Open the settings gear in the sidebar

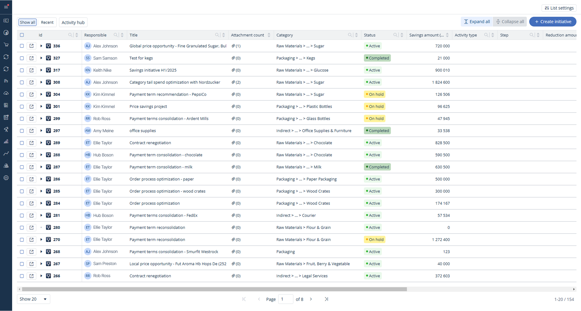point(6,178)
